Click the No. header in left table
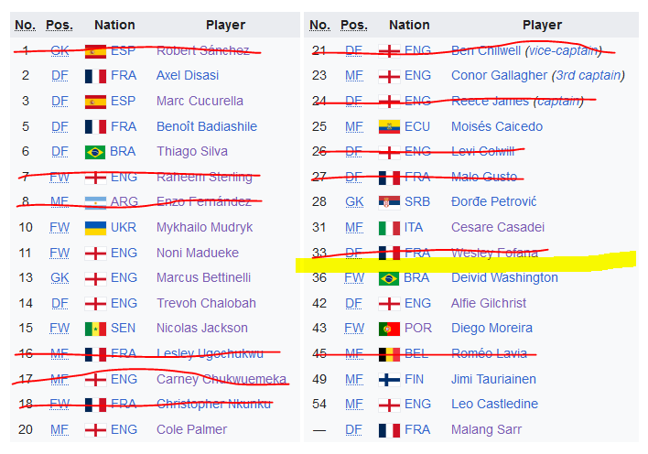This screenshot has height=454, width=648. point(26,26)
